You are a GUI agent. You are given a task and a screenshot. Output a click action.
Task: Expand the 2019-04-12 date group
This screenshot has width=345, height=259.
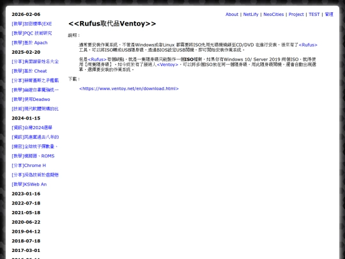[x=26, y=232]
